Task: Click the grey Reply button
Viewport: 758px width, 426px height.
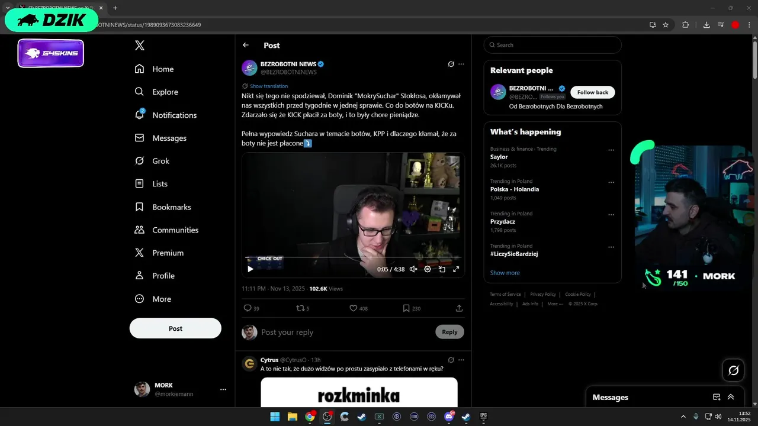Action: tap(449, 332)
